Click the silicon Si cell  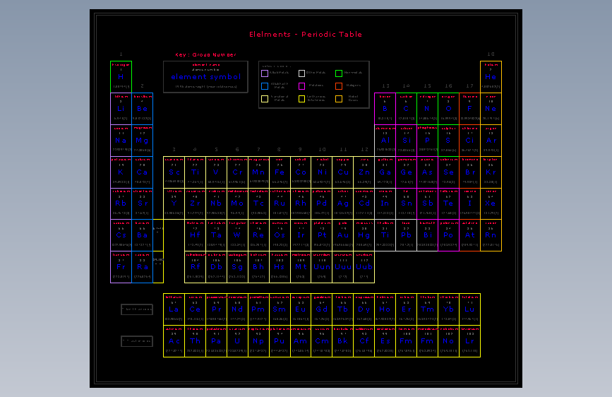tap(407, 141)
